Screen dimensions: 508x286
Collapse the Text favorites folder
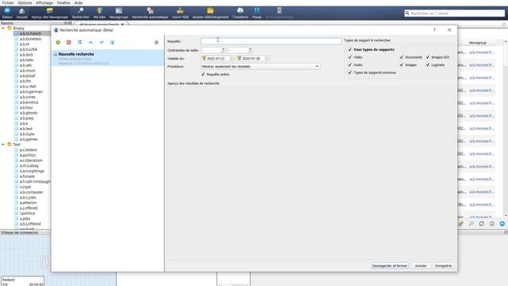point(3,145)
